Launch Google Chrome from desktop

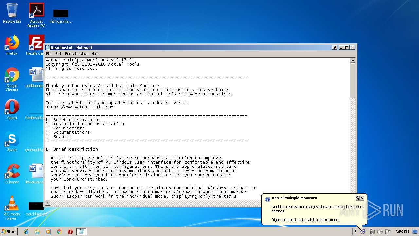click(12, 79)
